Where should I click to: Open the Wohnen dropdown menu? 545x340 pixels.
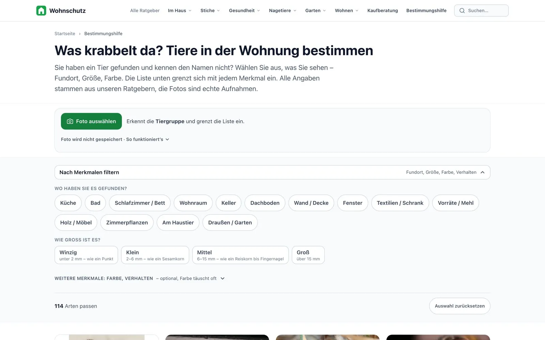(347, 11)
